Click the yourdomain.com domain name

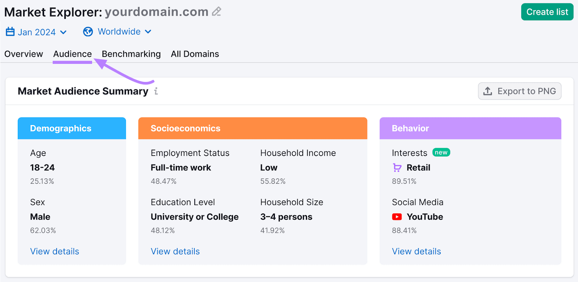tap(157, 12)
